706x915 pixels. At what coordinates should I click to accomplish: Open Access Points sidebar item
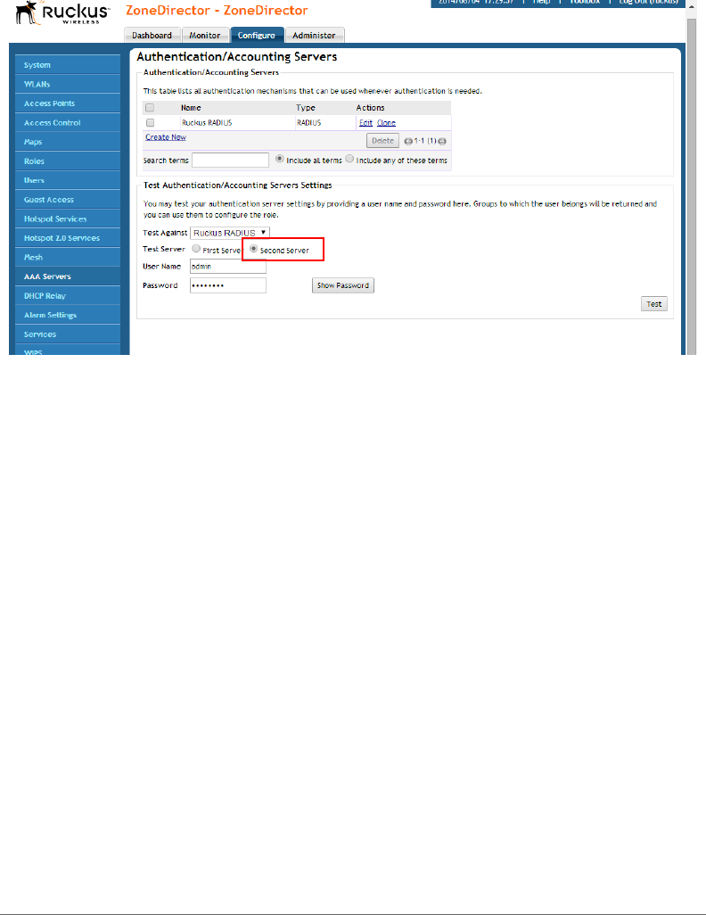tap(68, 103)
